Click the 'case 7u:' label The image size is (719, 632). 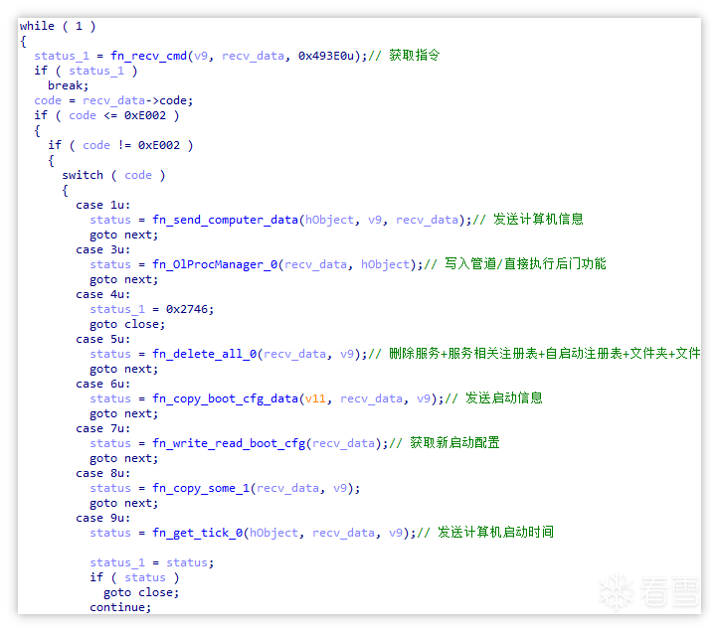(103, 428)
